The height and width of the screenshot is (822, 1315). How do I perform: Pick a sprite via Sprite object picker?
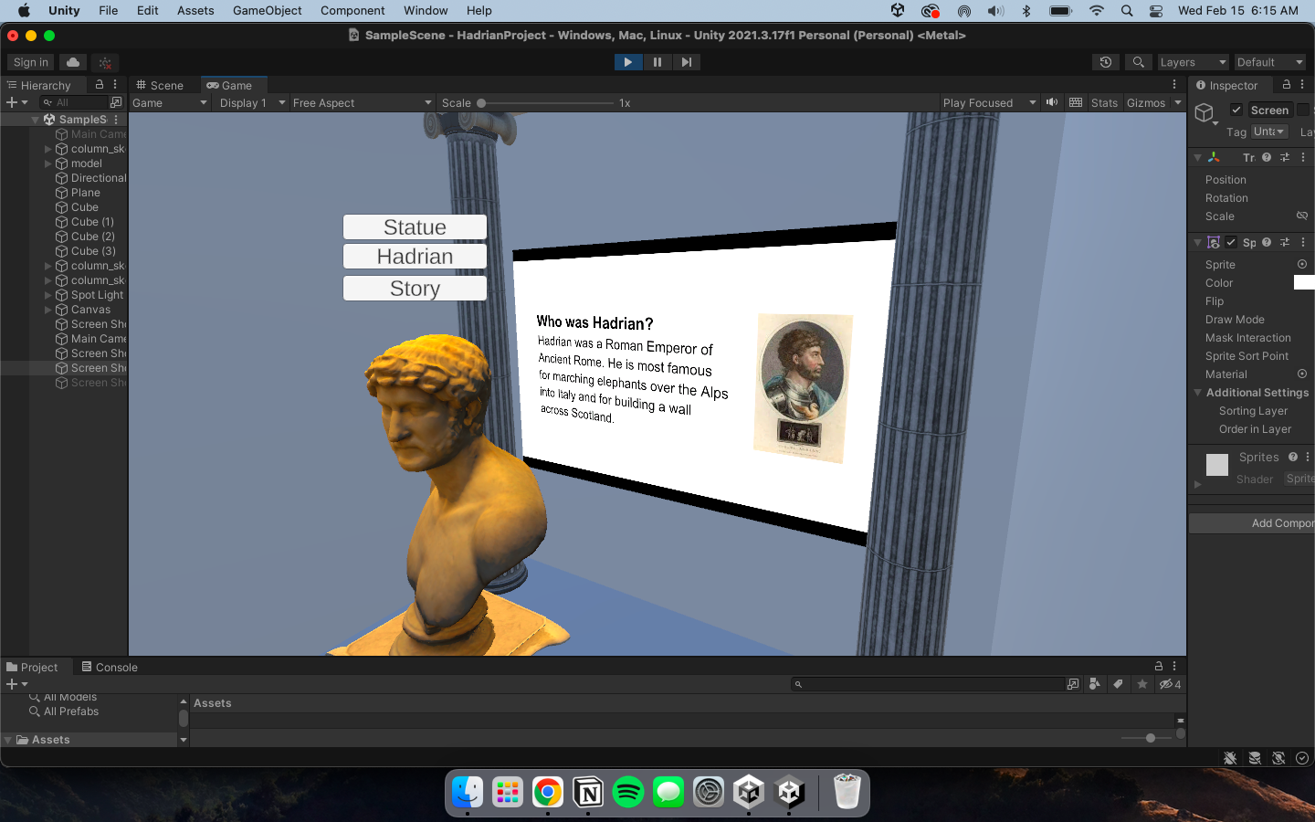[x=1302, y=264]
